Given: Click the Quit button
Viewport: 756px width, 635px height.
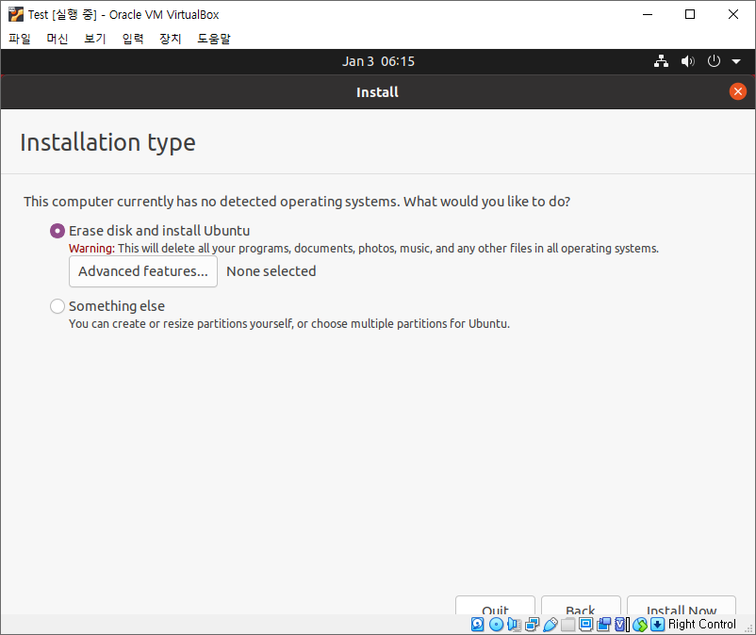Looking at the screenshot, I should click(x=495, y=606).
